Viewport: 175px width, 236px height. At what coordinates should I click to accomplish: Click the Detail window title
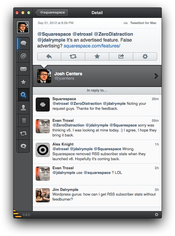[x=97, y=13]
